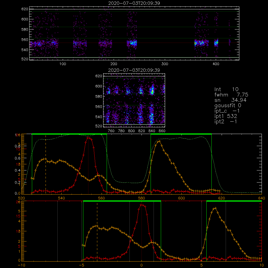Image resolution: width=268 pixels, height=268 pixels.
Task: Click the top spectrogram's title timestamp 2020-07-03T20:09:39
Action: [x=134, y=3]
